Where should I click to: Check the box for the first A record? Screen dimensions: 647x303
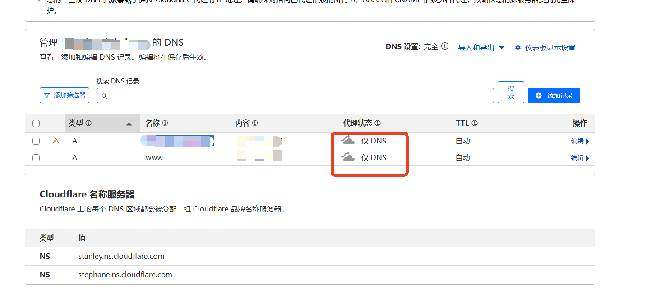click(36, 141)
